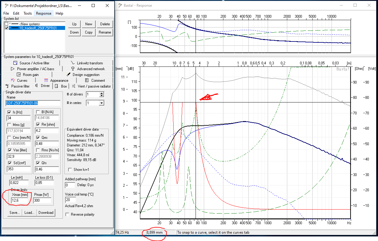The image size is (378, 241).
Task: Click the Download button
Action: [x=46, y=213]
